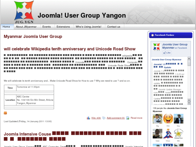Open fan Min's flower avatar
This screenshot has width=196, height=147.
(x=178, y=134)
